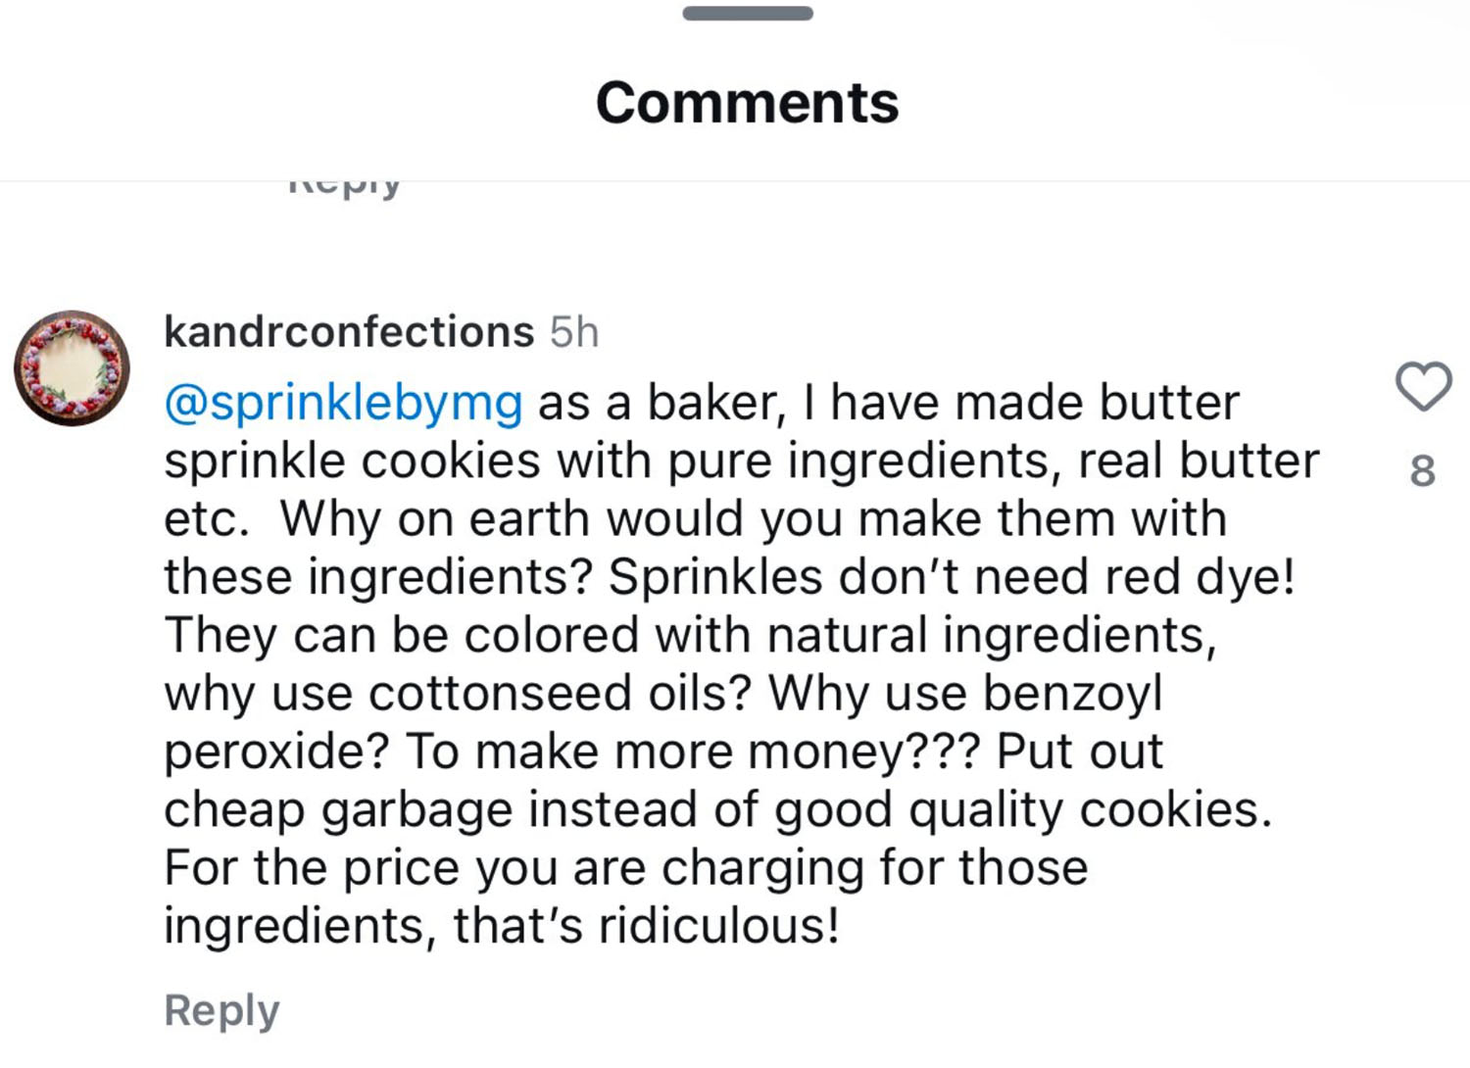
Task: Click the words "Why use benzoyl"
Action: [x=965, y=693]
